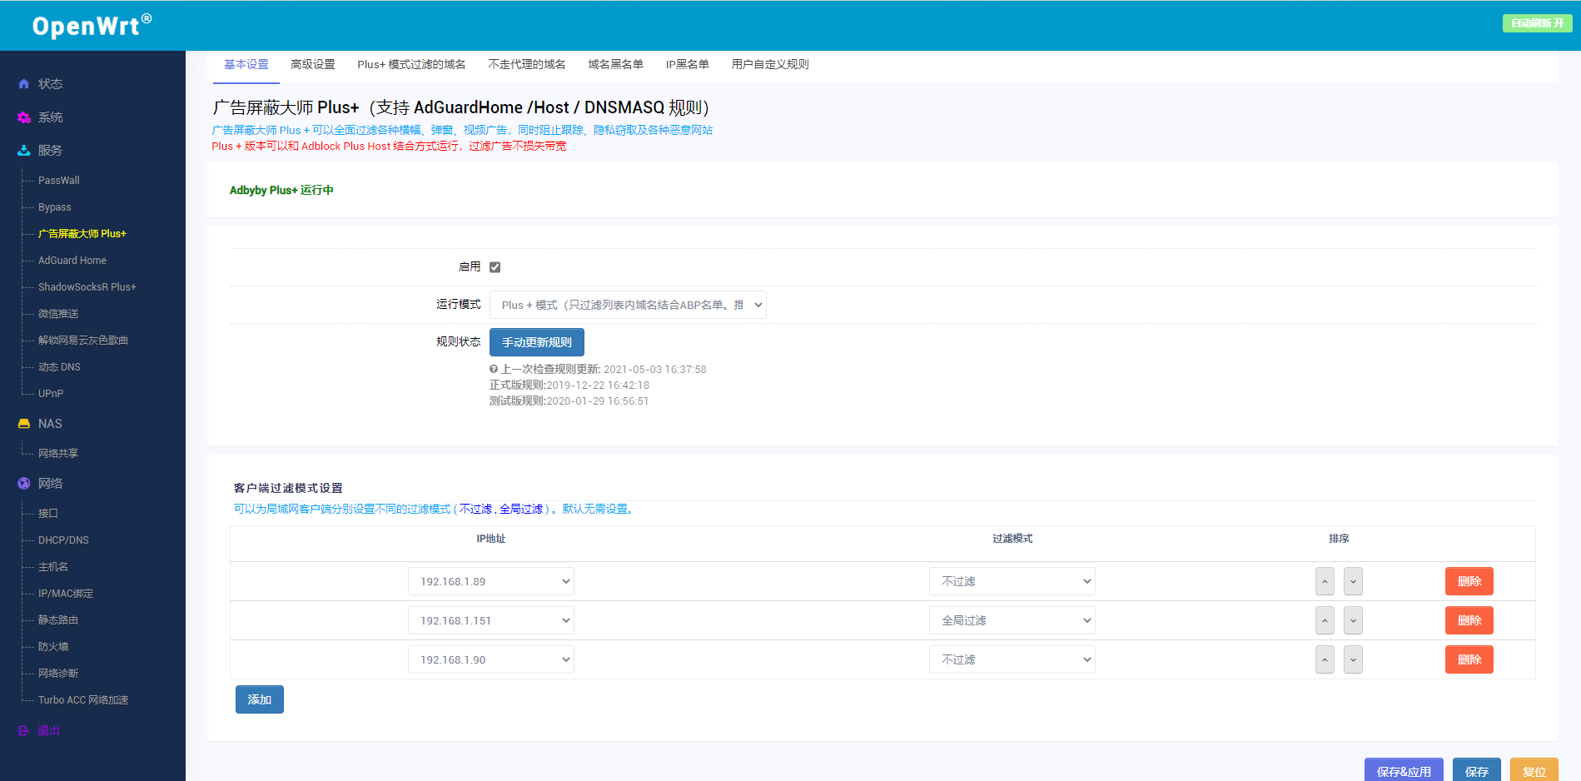Open 静态路由 in sidebar
This screenshot has width=1581, height=781.
pyautogui.click(x=58, y=620)
